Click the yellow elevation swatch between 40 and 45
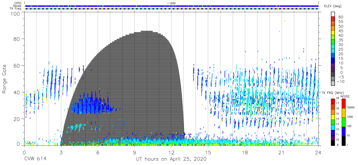 pos(334,32)
